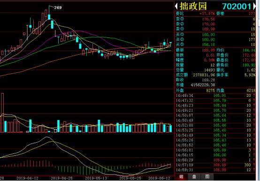Select the 14:59:31 latest trade row
The image size is (260, 181).
[215, 170]
